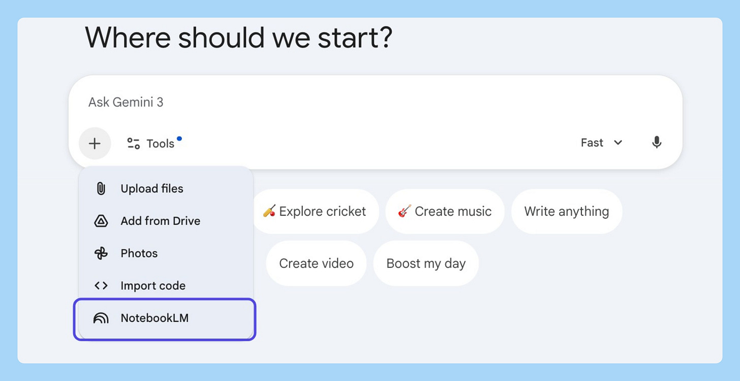The width and height of the screenshot is (740, 381).
Task: Select the NotebookLM menu option
Action: click(x=155, y=319)
